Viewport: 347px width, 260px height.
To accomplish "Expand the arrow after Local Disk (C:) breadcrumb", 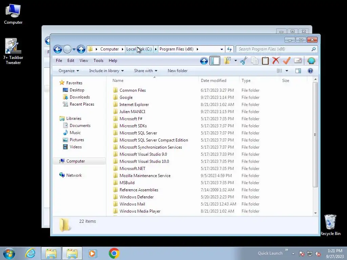I will pos(156,49).
